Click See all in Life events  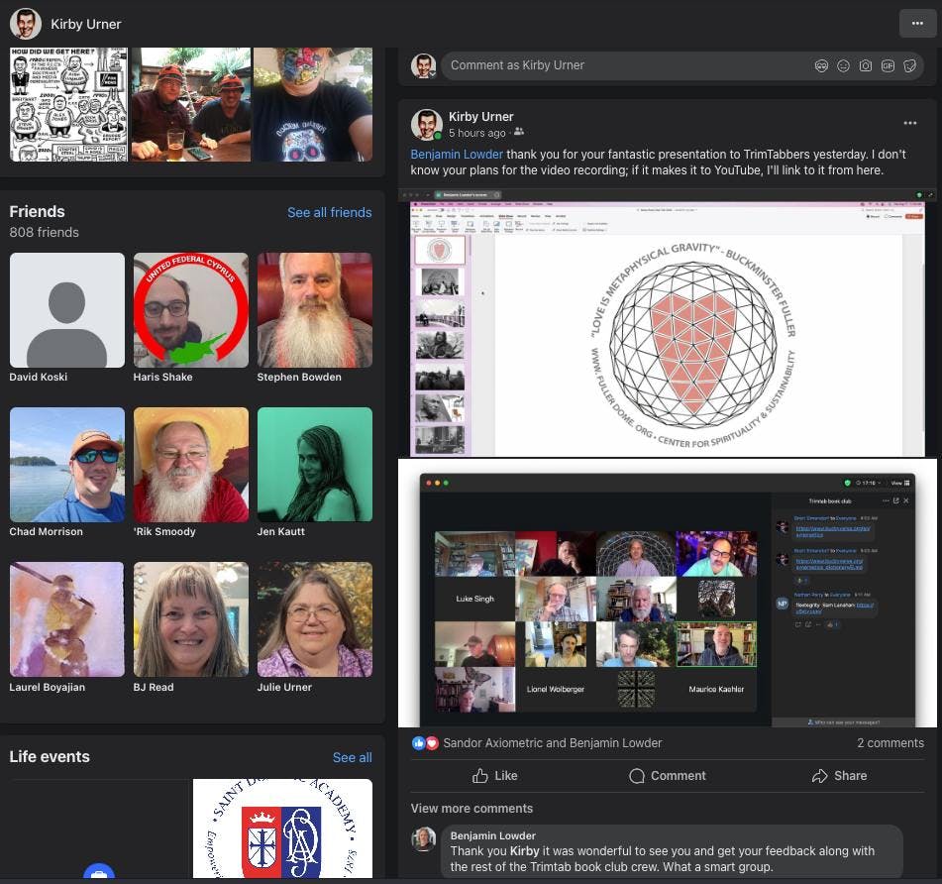(352, 758)
